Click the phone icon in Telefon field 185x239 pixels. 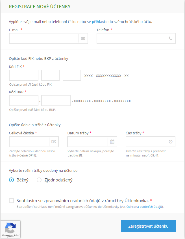coord(171,39)
